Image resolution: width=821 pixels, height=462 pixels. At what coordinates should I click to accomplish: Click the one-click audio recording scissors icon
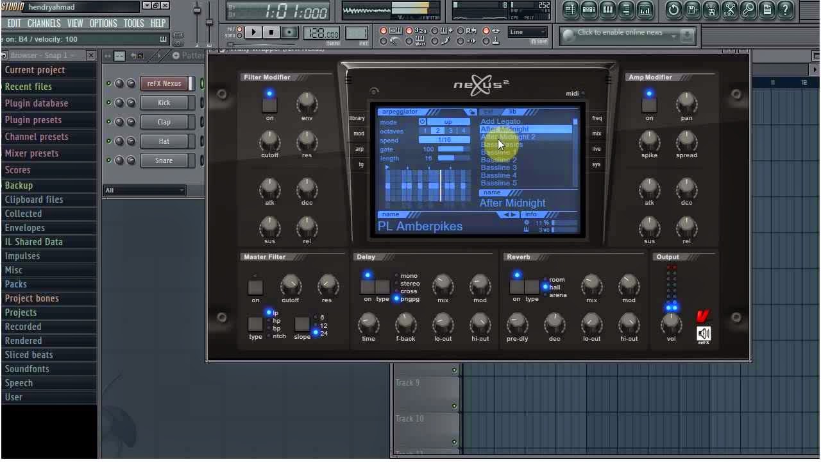coord(729,10)
